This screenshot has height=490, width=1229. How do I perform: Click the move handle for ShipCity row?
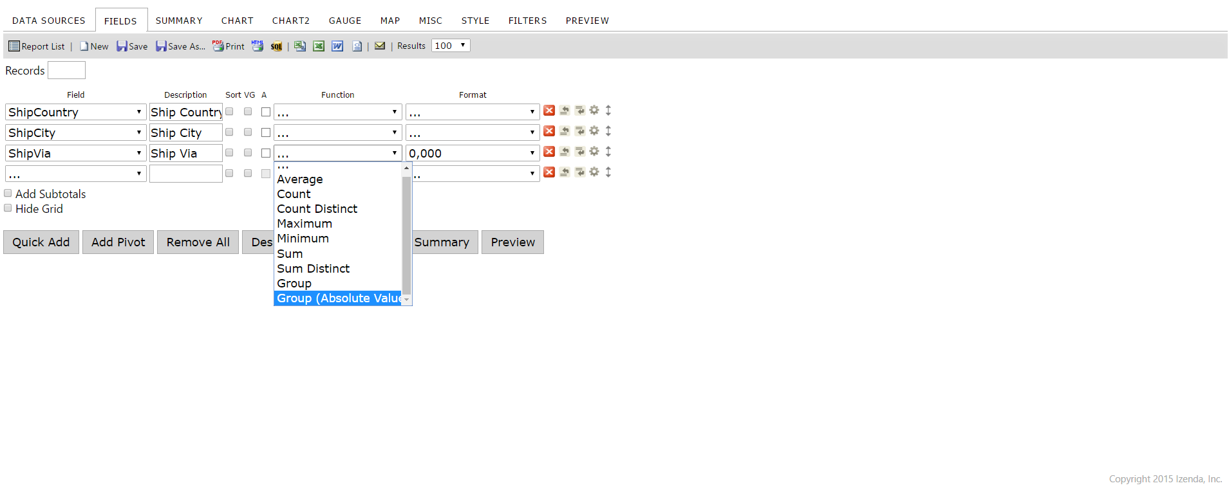pyautogui.click(x=608, y=131)
